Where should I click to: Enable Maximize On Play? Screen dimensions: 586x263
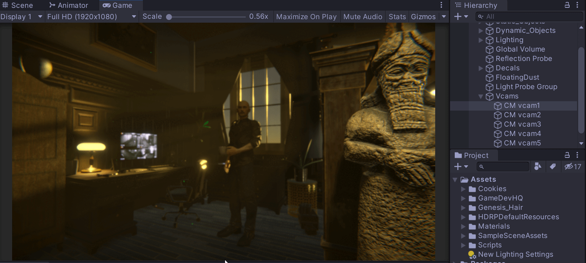pyautogui.click(x=306, y=16)
